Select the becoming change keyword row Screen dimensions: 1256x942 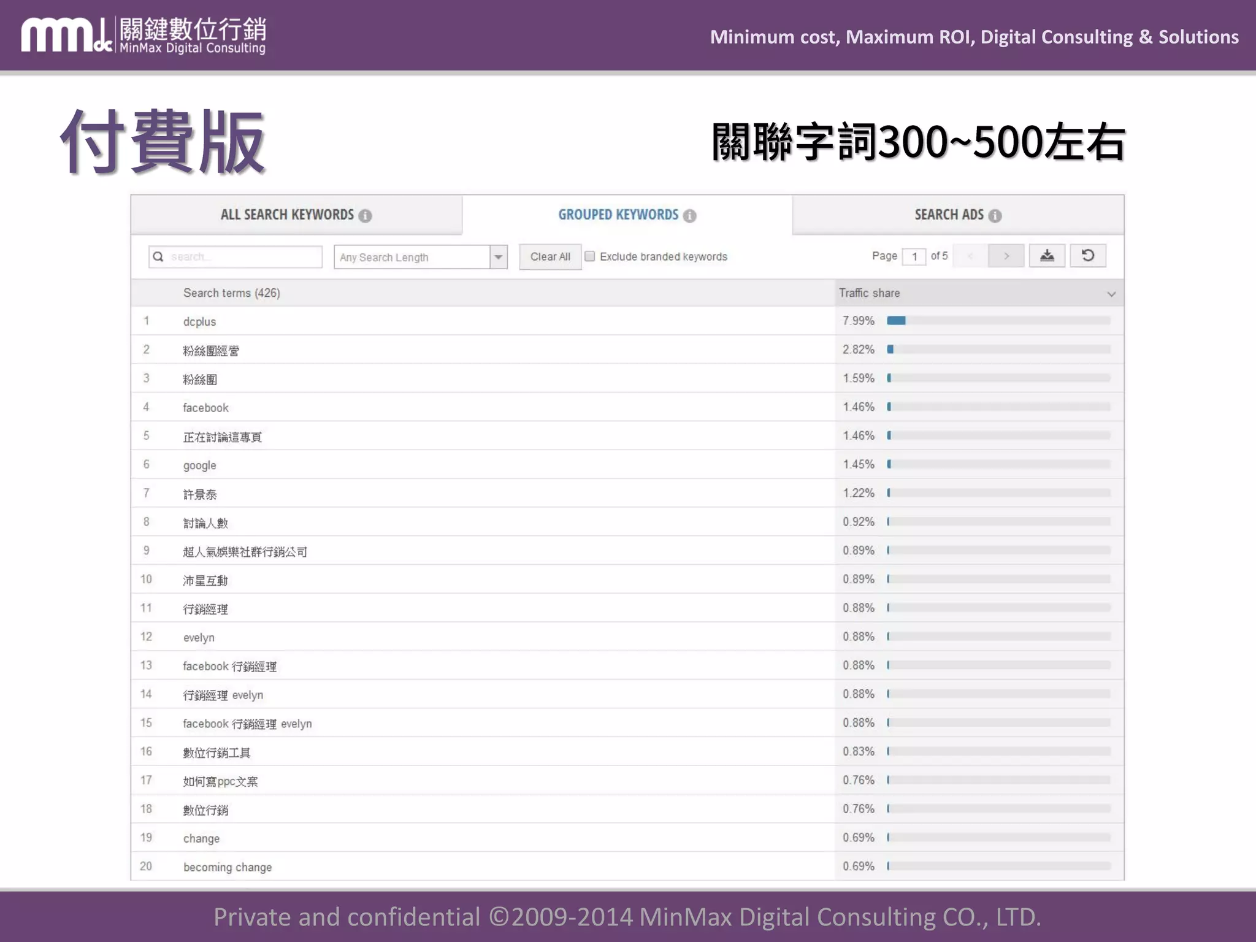(x=228, y=867)
